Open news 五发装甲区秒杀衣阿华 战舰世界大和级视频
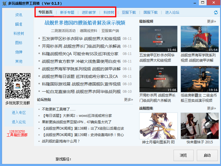This screenshot has height=166, width=221. point(81,39)
